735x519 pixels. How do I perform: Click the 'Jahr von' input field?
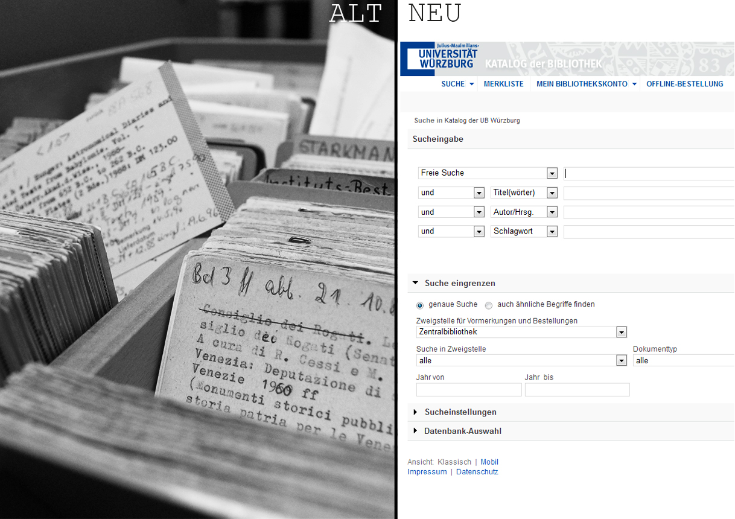469,390
